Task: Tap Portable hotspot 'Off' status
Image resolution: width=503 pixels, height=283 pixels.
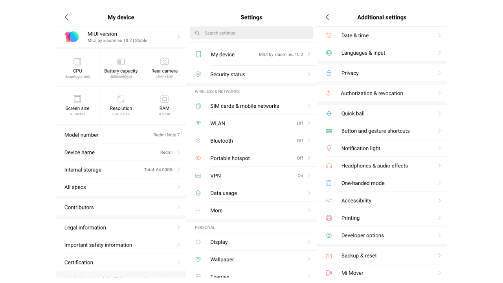Action: (x=300, y=158)
